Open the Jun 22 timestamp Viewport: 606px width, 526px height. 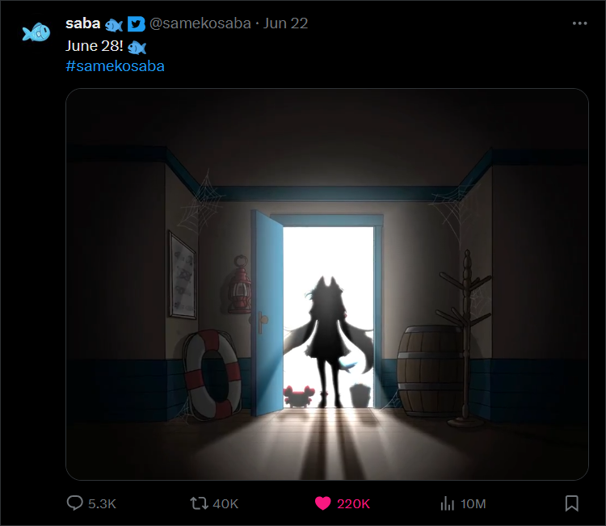coord(285,23)
